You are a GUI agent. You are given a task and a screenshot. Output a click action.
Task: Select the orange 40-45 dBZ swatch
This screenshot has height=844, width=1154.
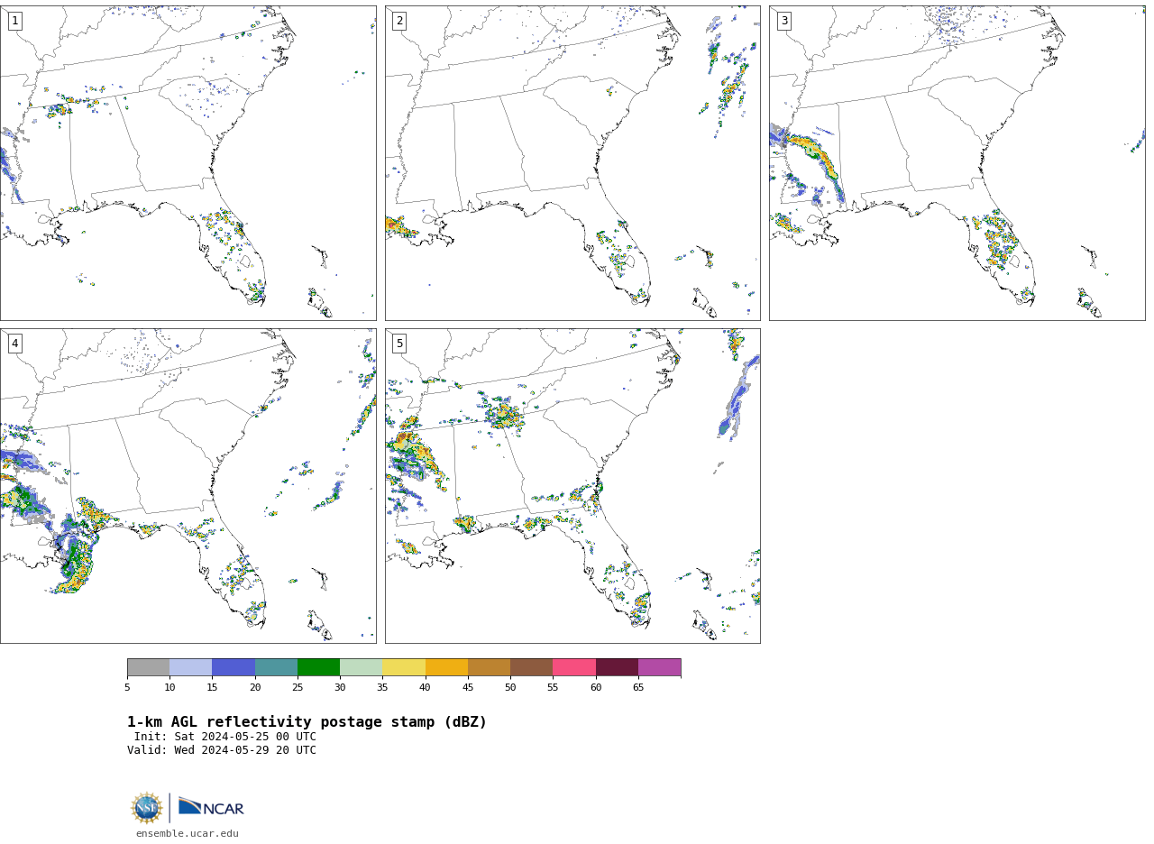[446, 667]
